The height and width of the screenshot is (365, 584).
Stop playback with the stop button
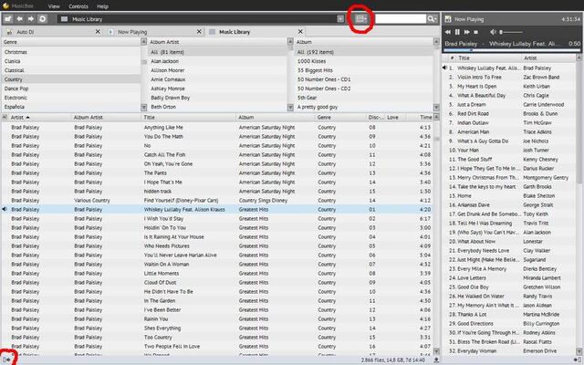[476, 32]
